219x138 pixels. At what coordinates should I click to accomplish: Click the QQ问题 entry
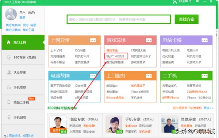pos(80,50)
